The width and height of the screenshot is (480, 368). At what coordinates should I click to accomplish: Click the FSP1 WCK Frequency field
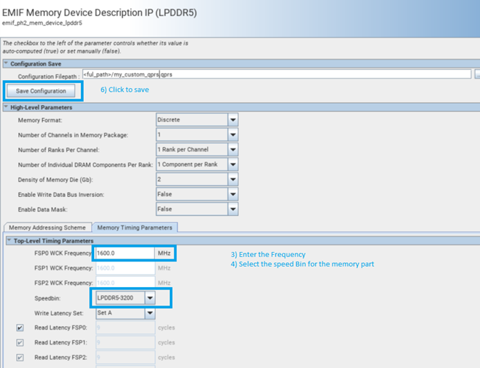tap(126, 268)
